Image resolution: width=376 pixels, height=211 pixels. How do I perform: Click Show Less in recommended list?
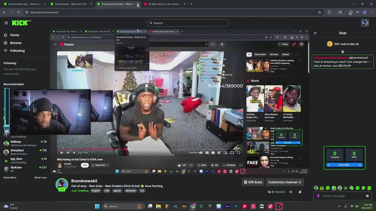coord(40,178)
